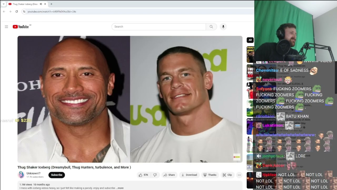The width and height of the screenshot is (337, 190).
Task: Close the Thug Shaker Iceberg tab
Action: 45,4
